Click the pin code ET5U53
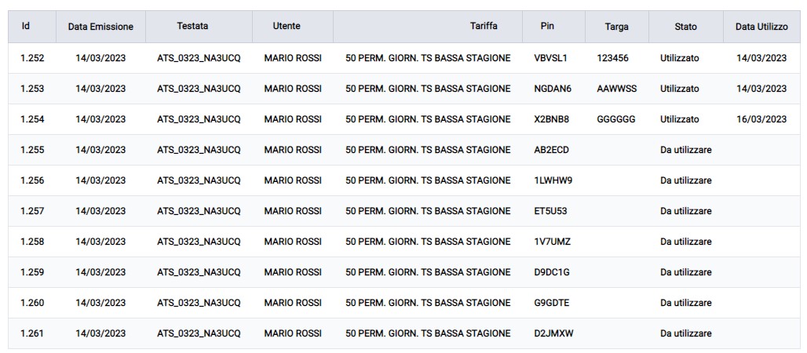The image size is (807, 353). point(550,211)
